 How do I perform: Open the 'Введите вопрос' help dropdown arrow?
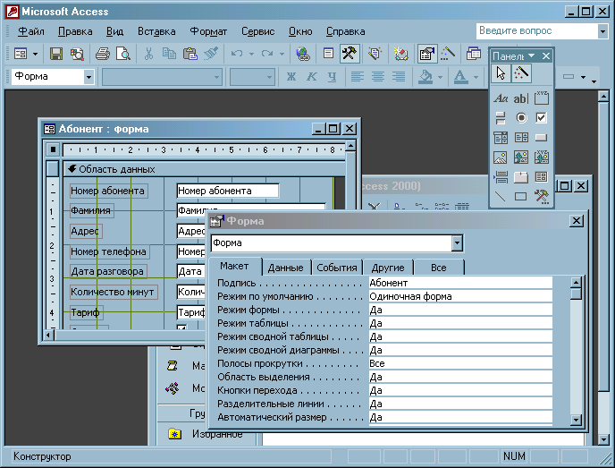(602, 31)
